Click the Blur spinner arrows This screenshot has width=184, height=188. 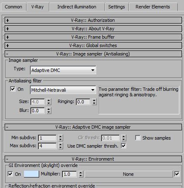[x=49, y=111]
